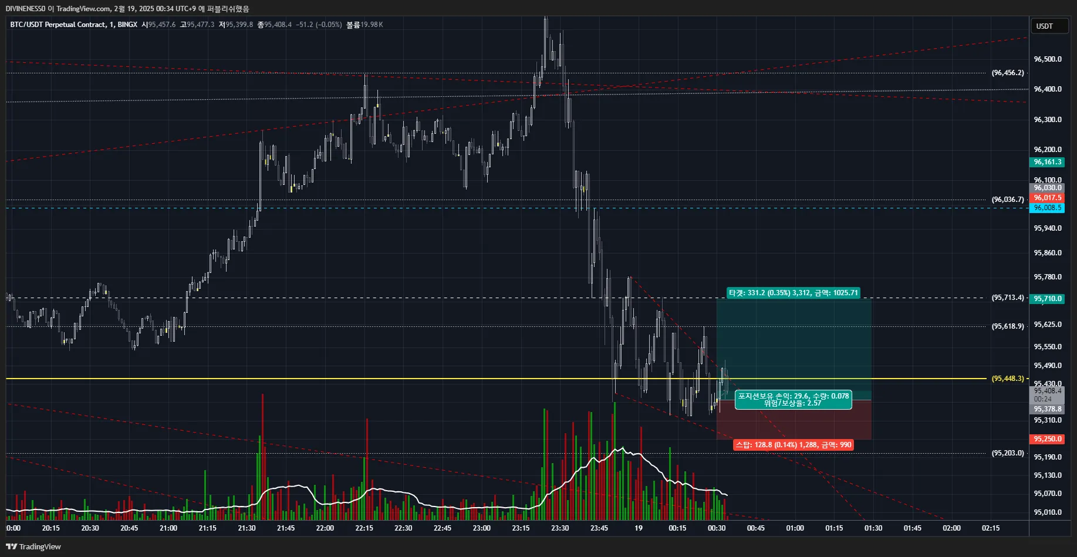The height and width of the screenshot is (557, 1077).
Task: Click the low value 95,399.8 in legend
Action: coord(239,25)
